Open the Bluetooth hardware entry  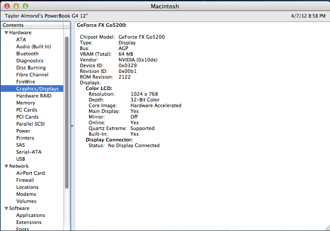pyautogui.click(x=27, y=54)
